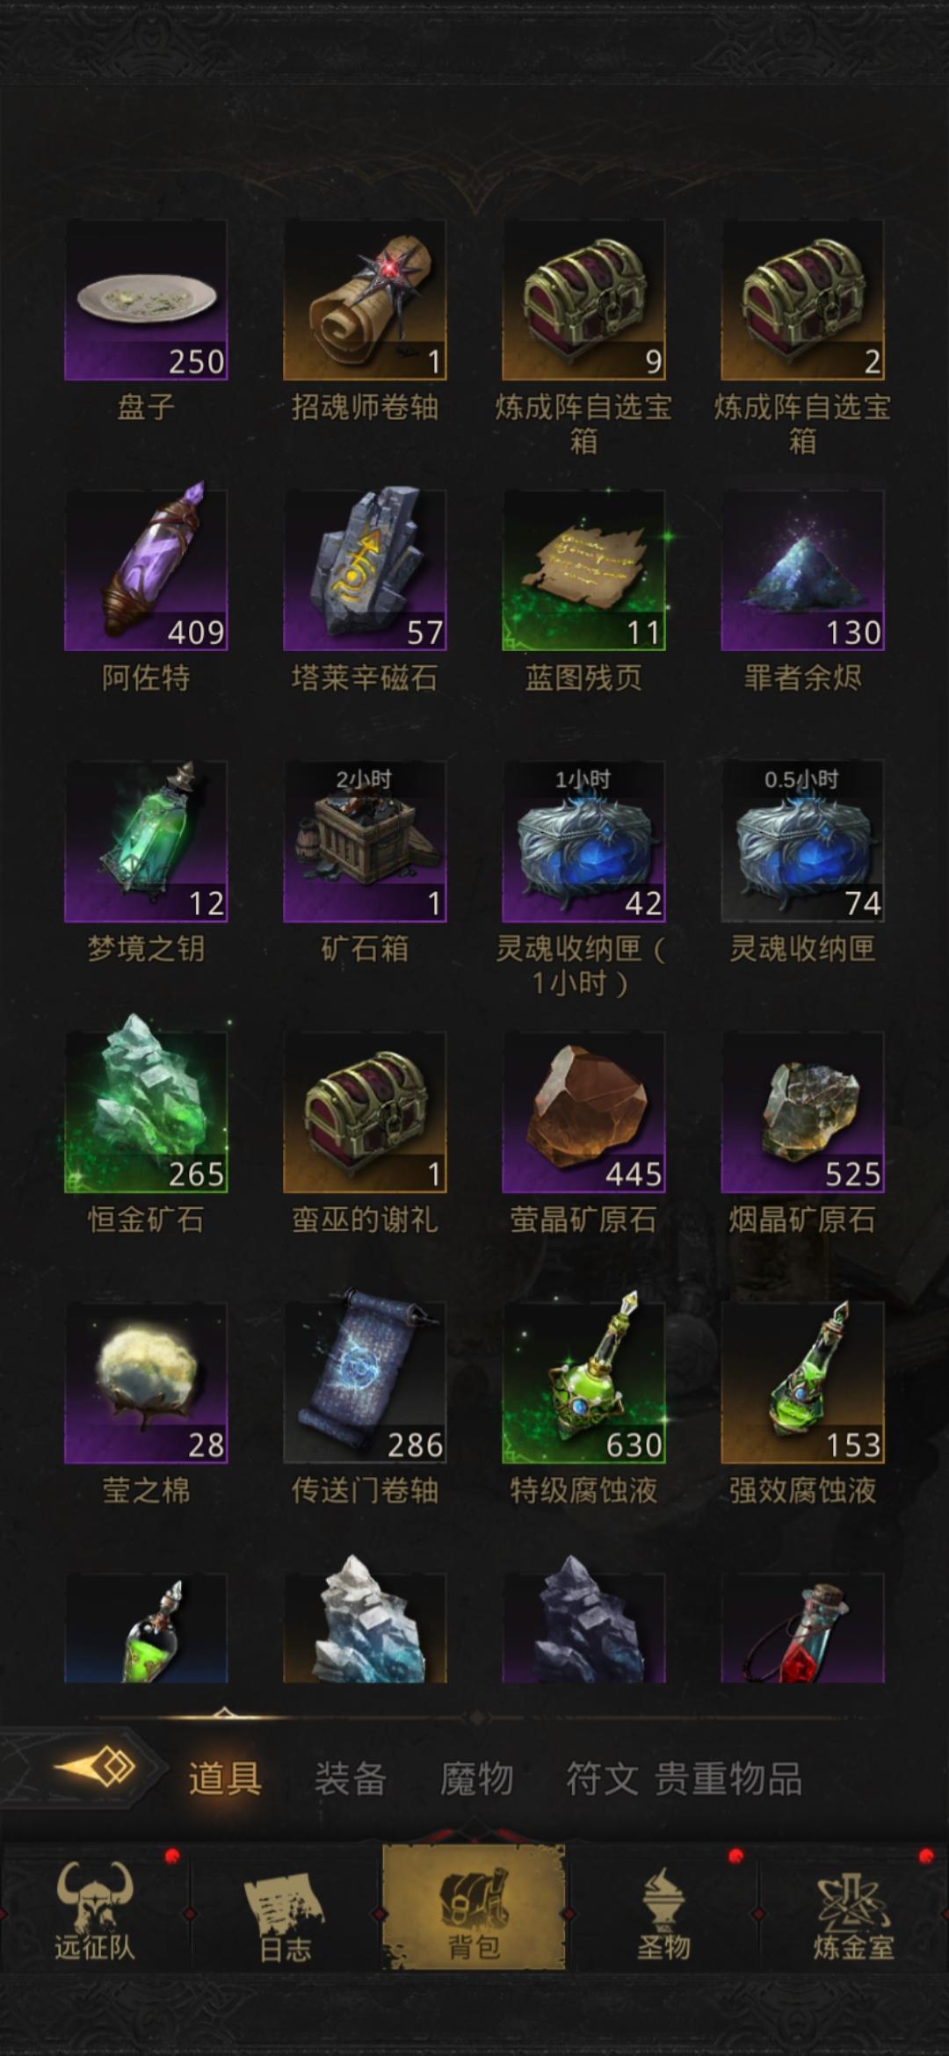The image size is (949, 2056).
Task: Switch to the 魔物 tab
Action: [476, 1778]
